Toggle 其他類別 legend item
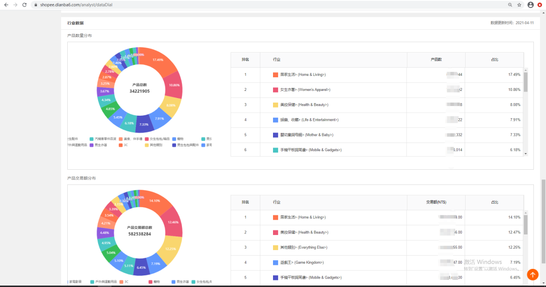This screenshot has height=287, width=546. pyautogui.click(x=154, y=145)
